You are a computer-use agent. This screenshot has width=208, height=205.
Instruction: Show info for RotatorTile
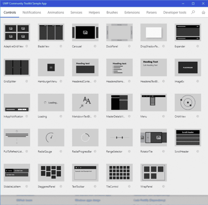pos(164,151)
